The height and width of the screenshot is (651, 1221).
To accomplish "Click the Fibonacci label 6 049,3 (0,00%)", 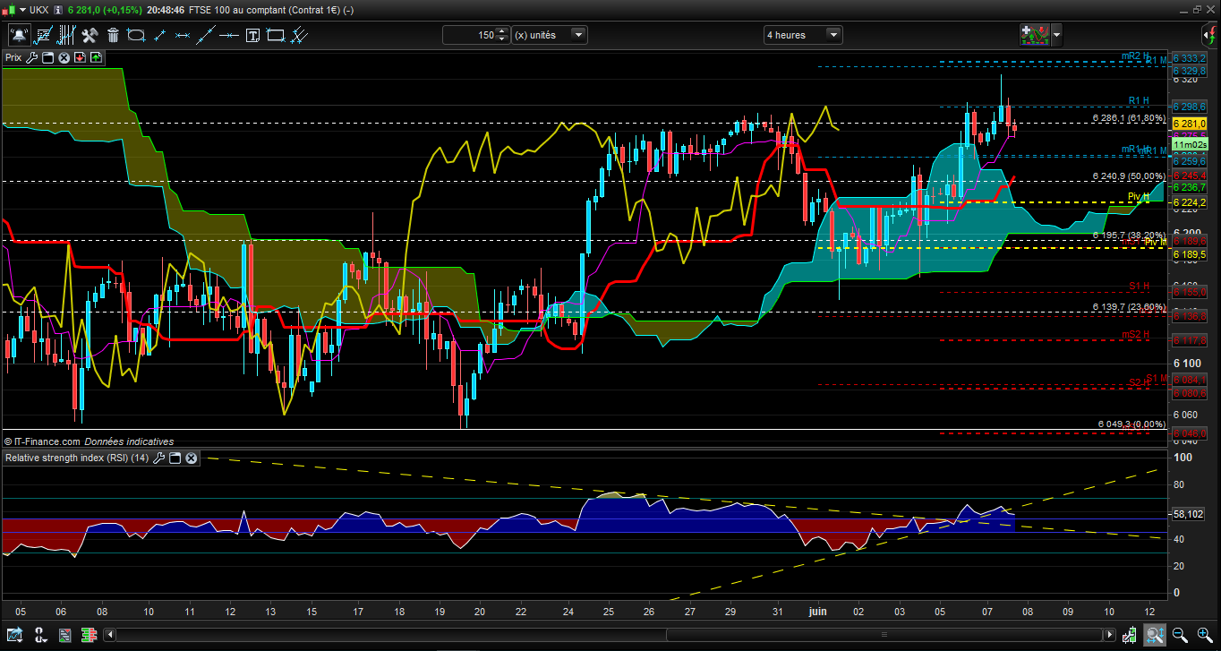I will point(1132,424).
